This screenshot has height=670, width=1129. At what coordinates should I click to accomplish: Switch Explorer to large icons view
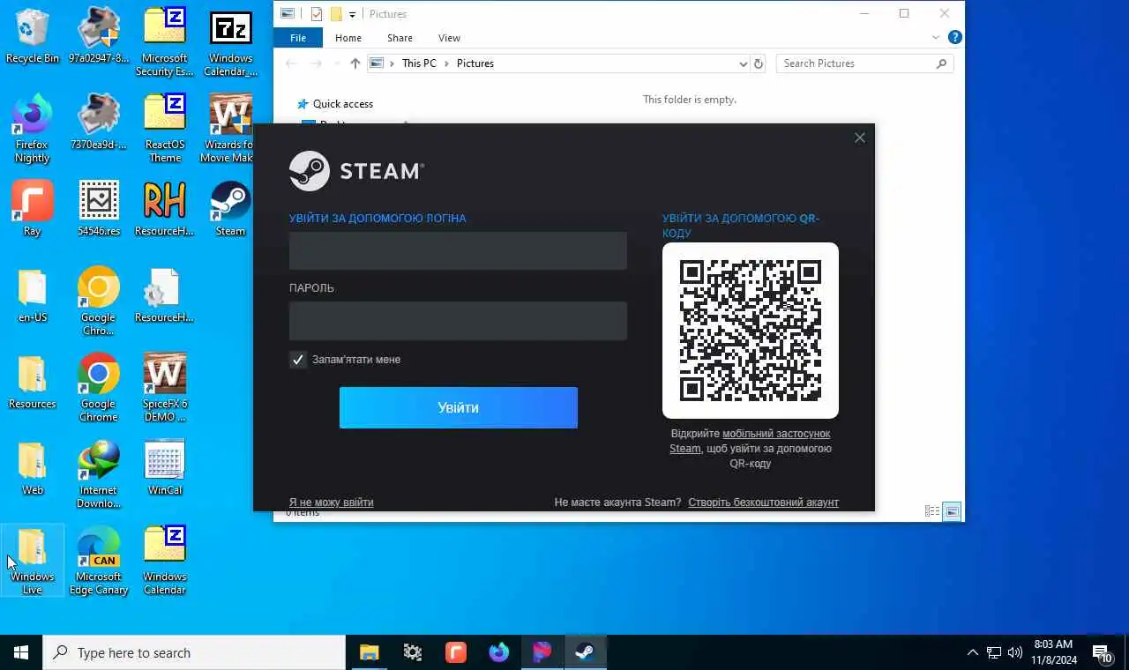952,511
